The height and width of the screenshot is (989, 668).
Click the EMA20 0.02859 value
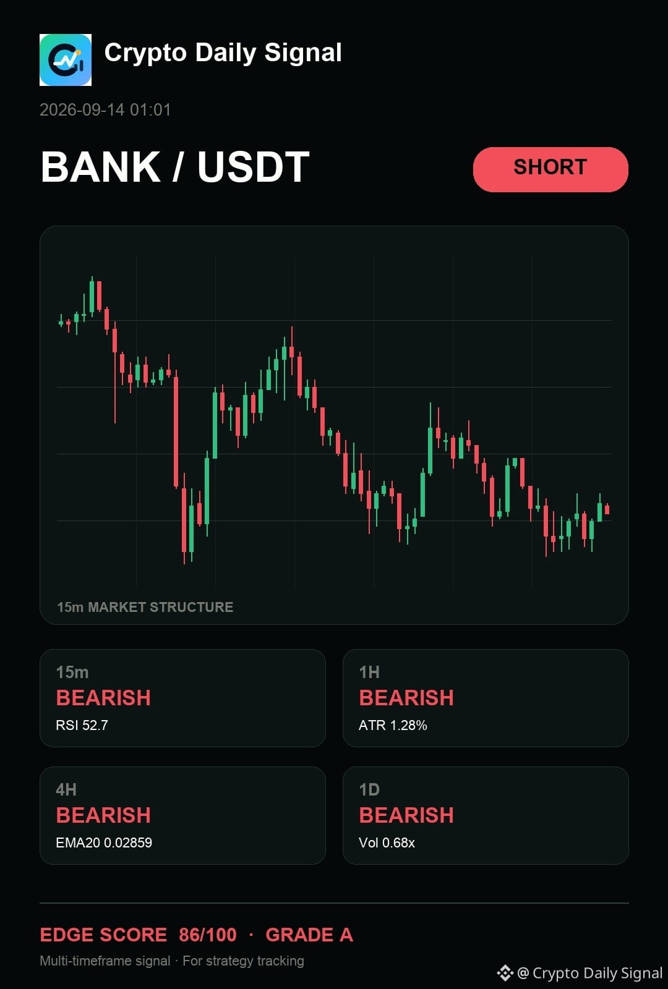click(104, 843)
